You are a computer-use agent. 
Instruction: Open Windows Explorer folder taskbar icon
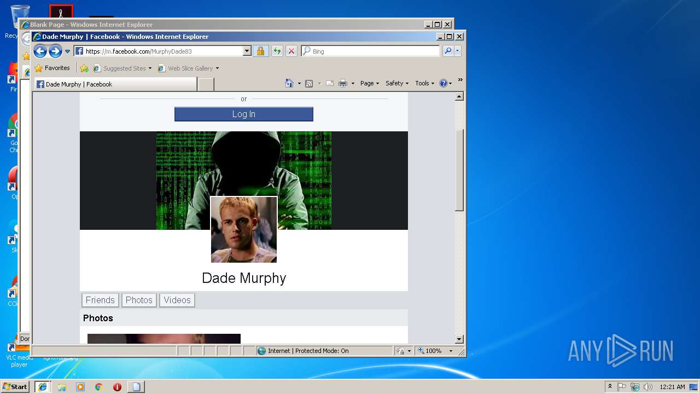pyautogui.click(x=62, y=387)
